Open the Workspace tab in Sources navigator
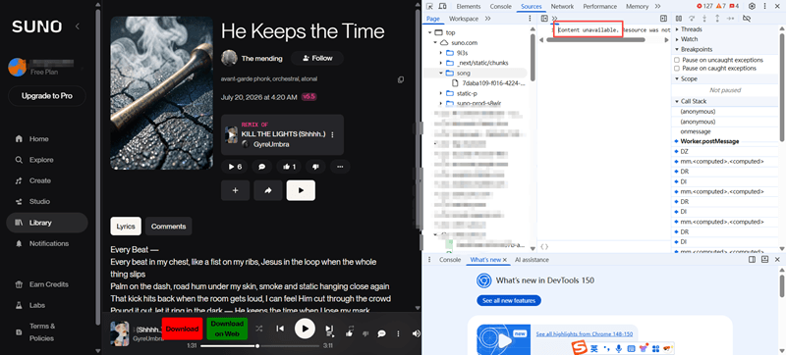 (463, 19)
